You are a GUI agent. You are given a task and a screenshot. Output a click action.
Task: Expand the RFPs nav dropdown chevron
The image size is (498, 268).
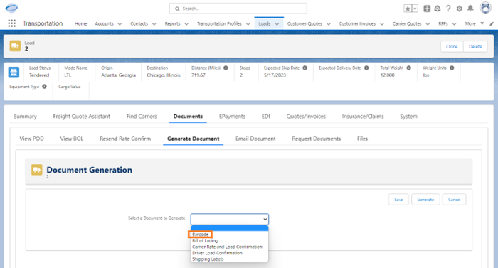click(x=454, y=24)
